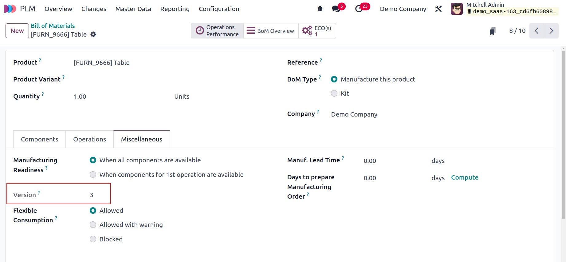Click the bookmark icon near pager
Image resolution: width=566 pixels, height=262 pixels.
[493, 31]
